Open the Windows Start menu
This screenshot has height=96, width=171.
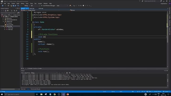[2, 94]
